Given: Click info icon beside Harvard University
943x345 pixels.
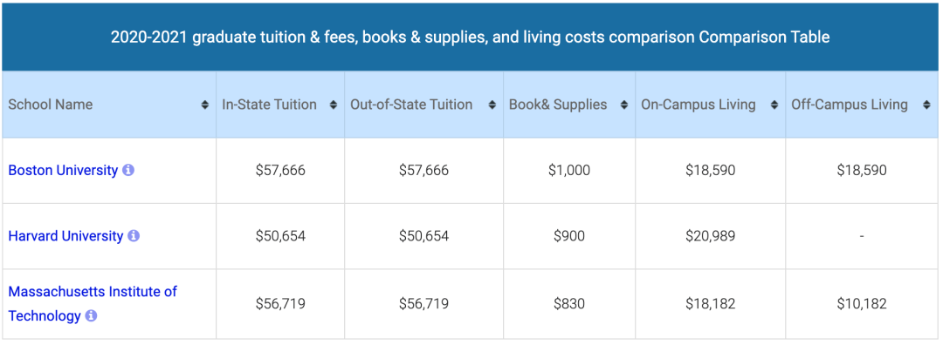Looking at the screenshot, I should point(134,236).
